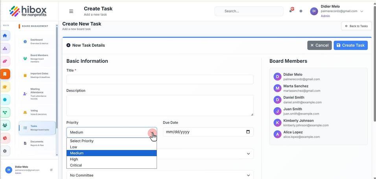Expand user menu chevron next to Didier Melo
This screenshot has width=376, height=179.
pyautogui.click(x=361, y=11)
